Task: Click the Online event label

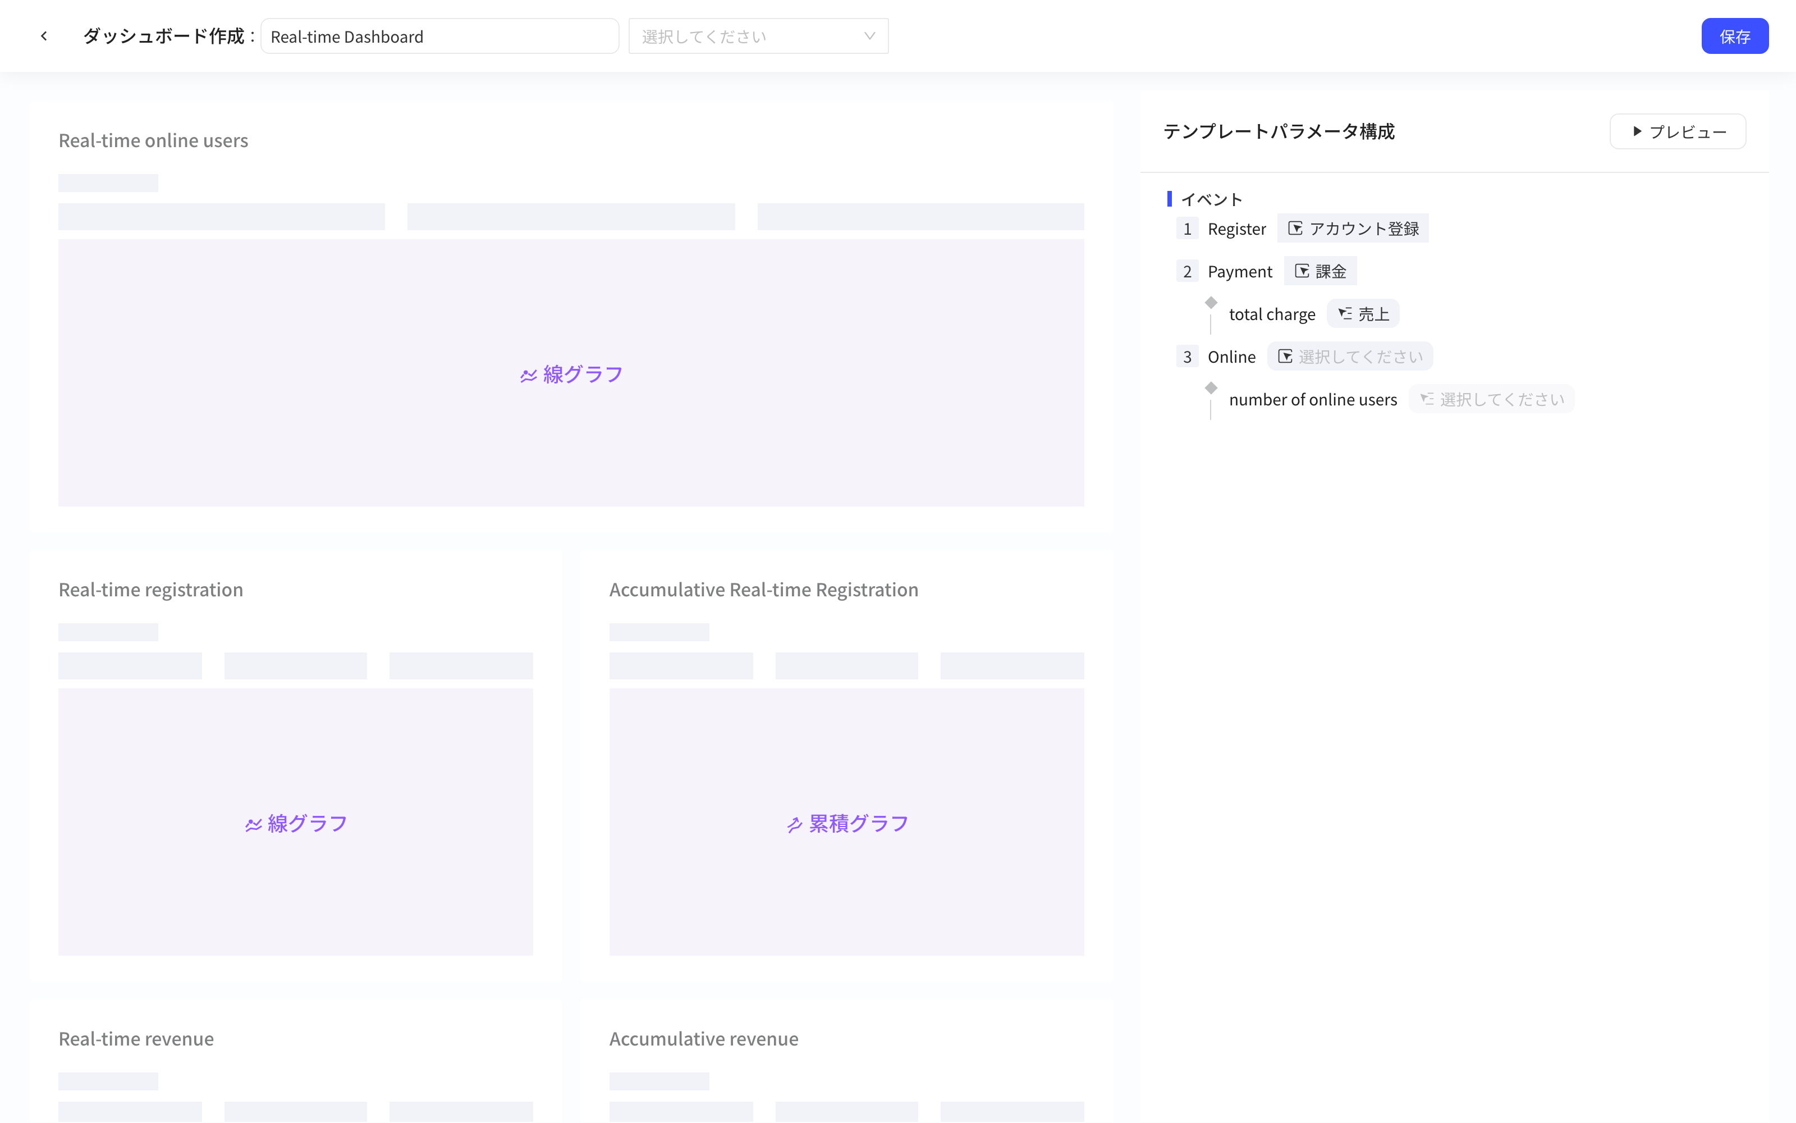Action: [1231, 357]
